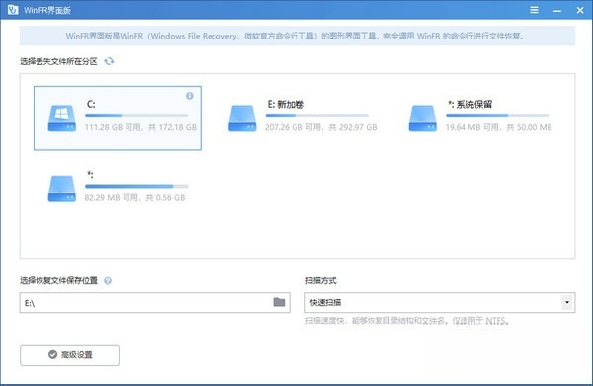Click the C: usage progress bar
Viewport: 593px width, 386px height.
click(136, 116)
